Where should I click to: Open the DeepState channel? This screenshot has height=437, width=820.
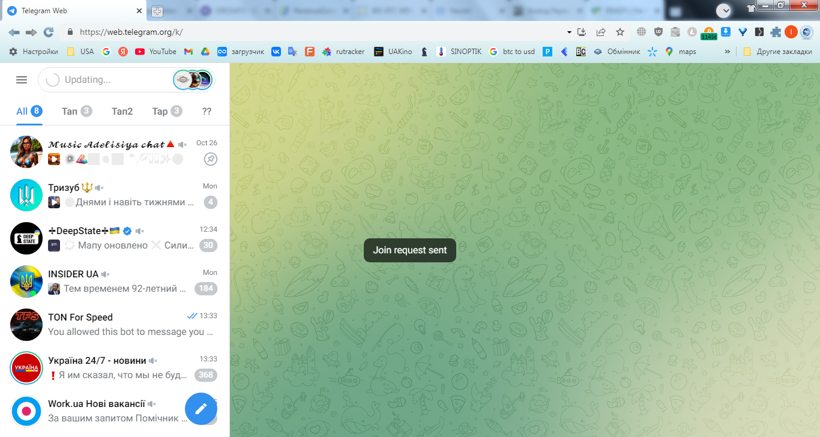pos(115,238)
